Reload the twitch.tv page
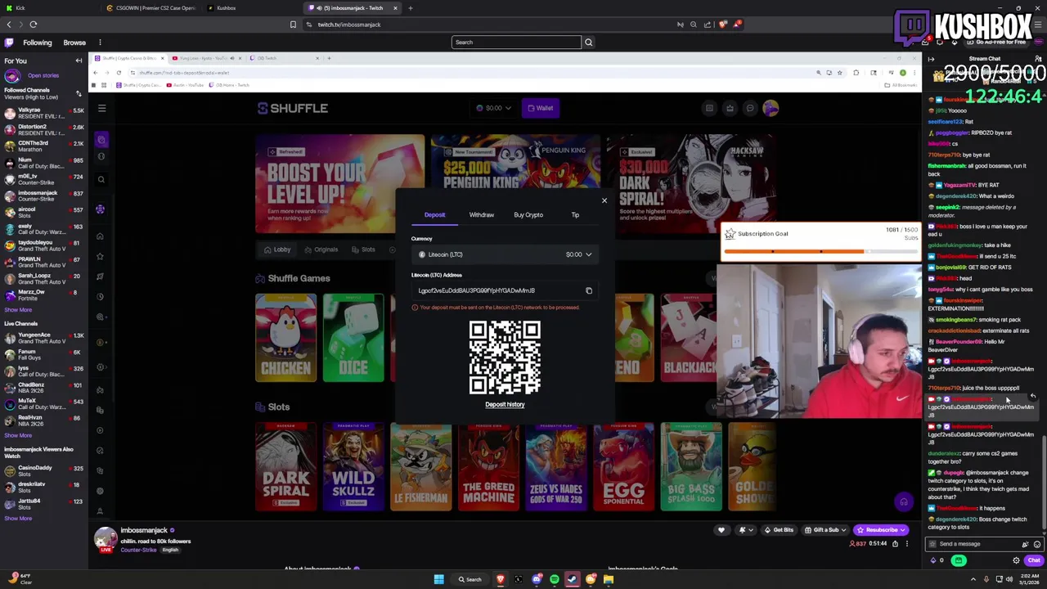Image resolution: width=1047 pixels, height=589 pixels. [34, 25]
